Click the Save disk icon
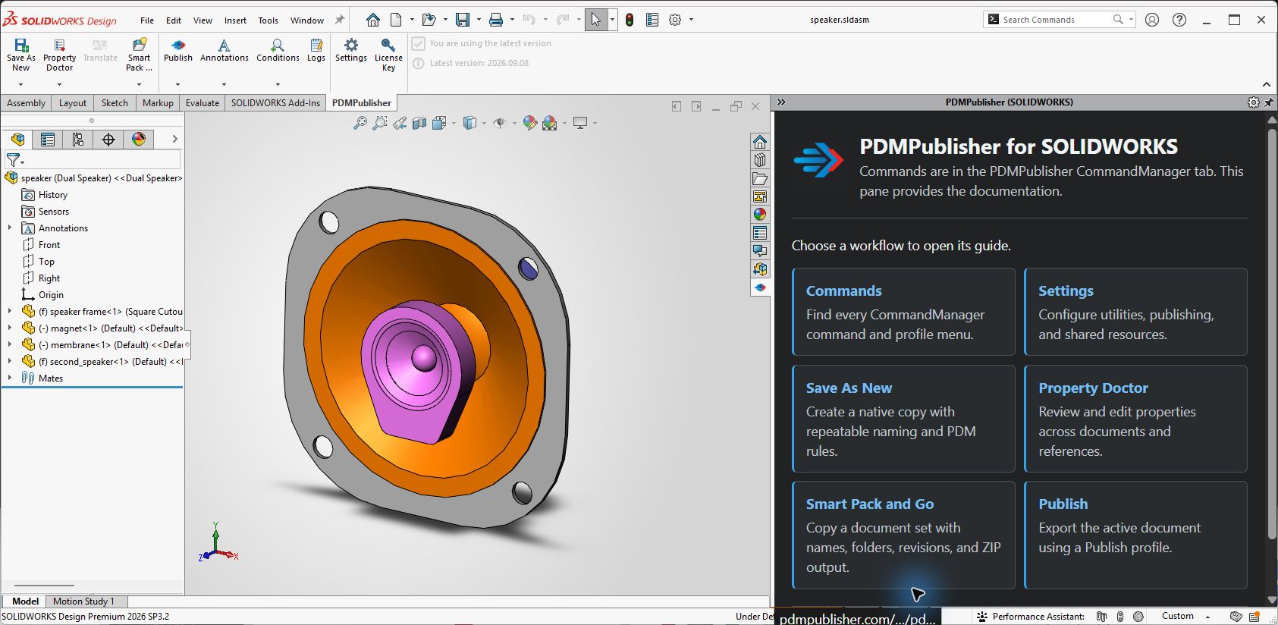1278x625 pixels. 463,20
